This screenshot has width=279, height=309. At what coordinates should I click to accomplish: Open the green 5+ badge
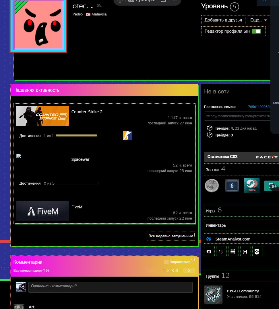pos(272,185)
